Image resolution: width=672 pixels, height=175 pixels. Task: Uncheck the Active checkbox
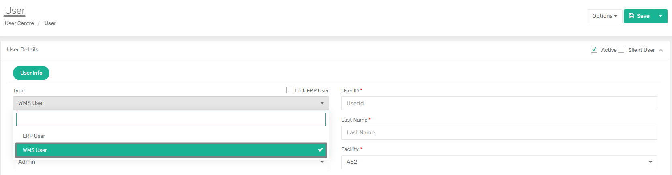594,50
